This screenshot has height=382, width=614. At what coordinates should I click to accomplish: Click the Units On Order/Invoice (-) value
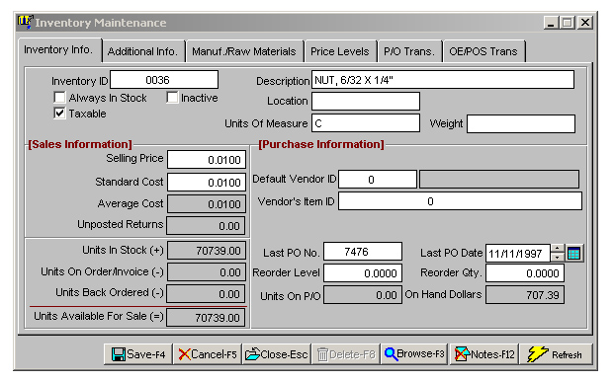point(207,272)
